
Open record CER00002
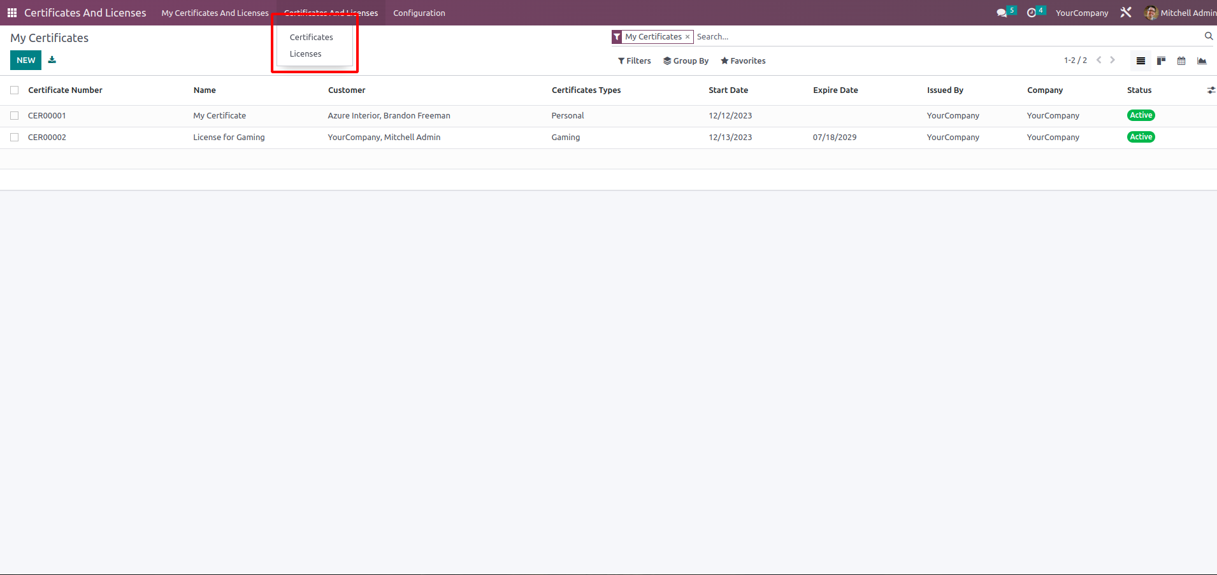pyautogui.click(x=47, y=138)
